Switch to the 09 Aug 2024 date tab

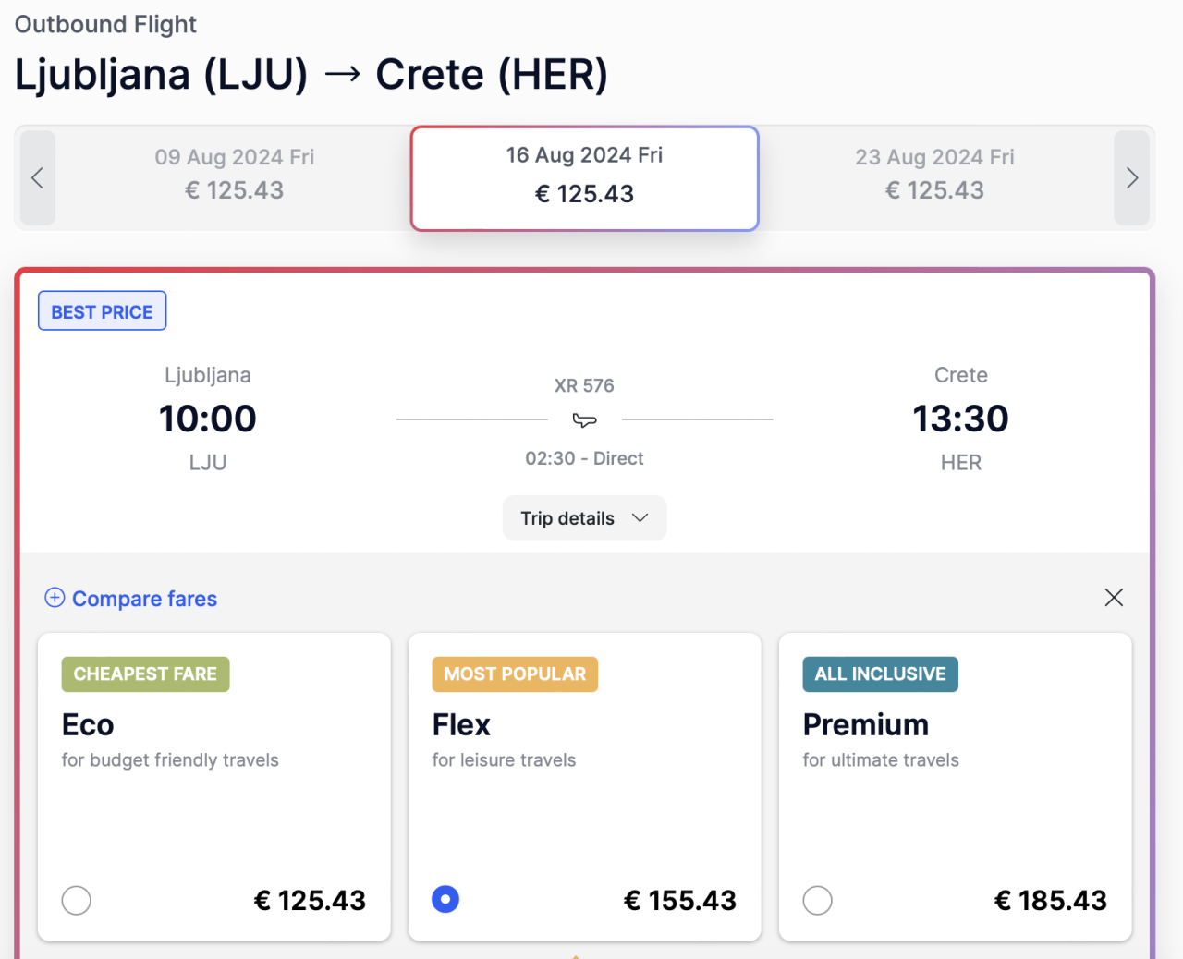coord(234,175)
